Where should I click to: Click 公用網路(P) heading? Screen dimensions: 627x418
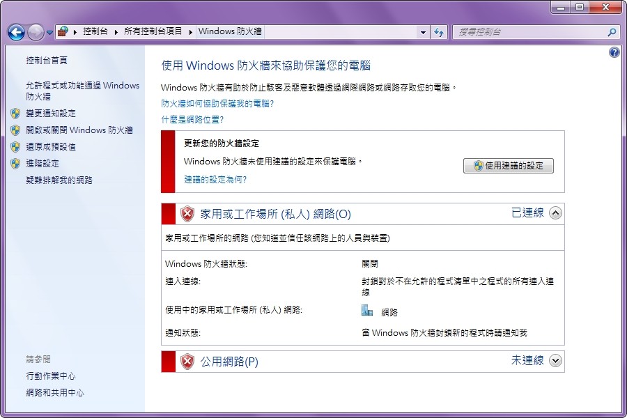click(229, 362)
